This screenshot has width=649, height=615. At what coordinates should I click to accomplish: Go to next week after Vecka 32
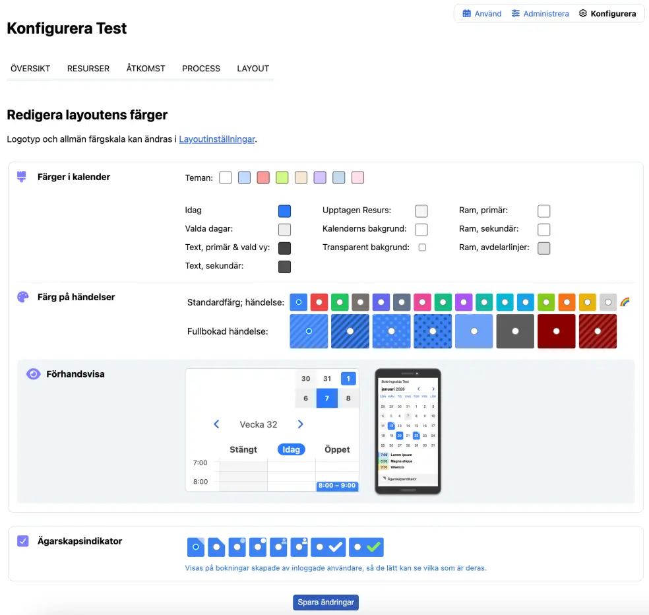301,424
